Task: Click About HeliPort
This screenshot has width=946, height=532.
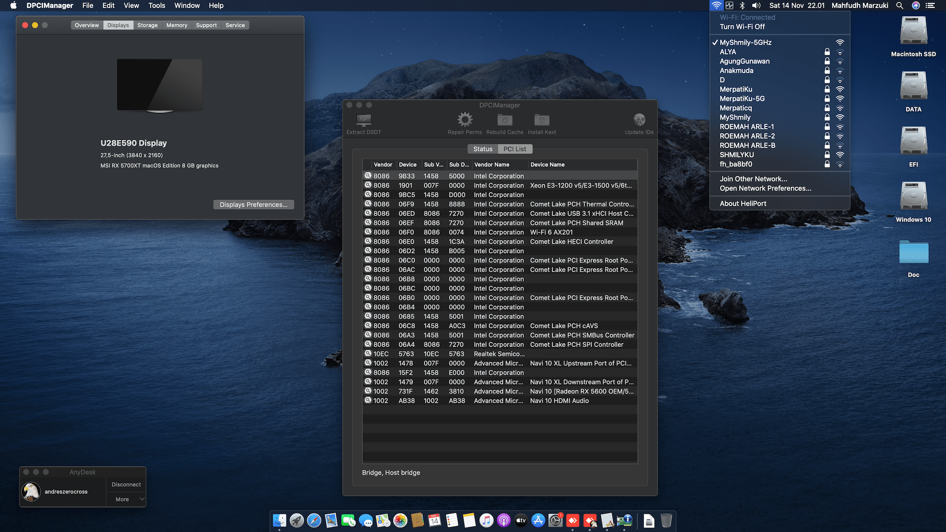Action: [x=779, y=203]
